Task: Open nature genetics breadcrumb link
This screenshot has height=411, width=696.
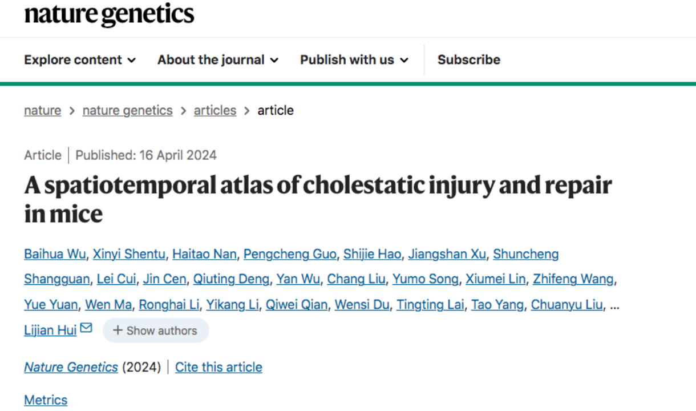Action: [x=127, y=110]
